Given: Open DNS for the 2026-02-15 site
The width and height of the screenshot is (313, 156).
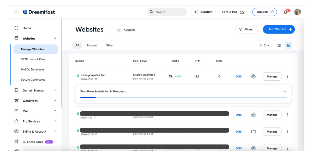Looking at the screenshot, I should pos(239,132).
